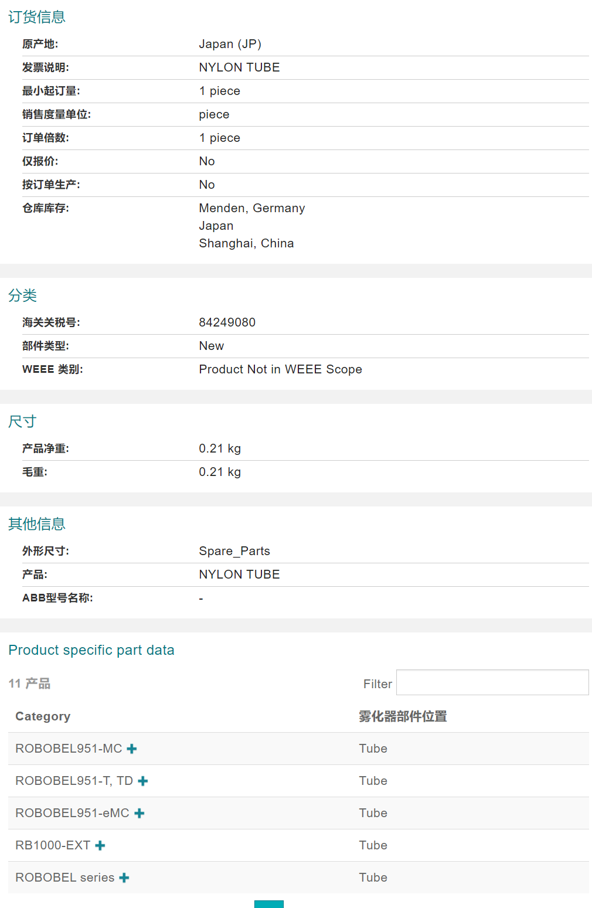Click the teal button below the table
This screenshot has height=908, width=592.
point(268,904)
